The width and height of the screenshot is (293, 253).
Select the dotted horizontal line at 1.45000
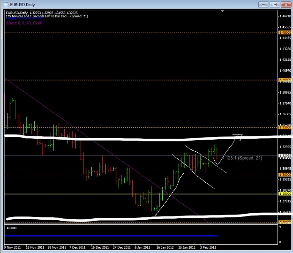point(141,33)
